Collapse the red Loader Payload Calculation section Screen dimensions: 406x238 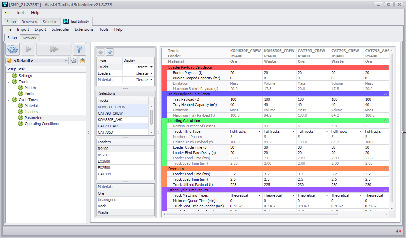pyautogui.click(x=386, y=67)
